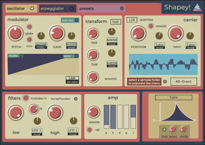
Task: Toggle the sub osc switch
Action: [77, 20]
